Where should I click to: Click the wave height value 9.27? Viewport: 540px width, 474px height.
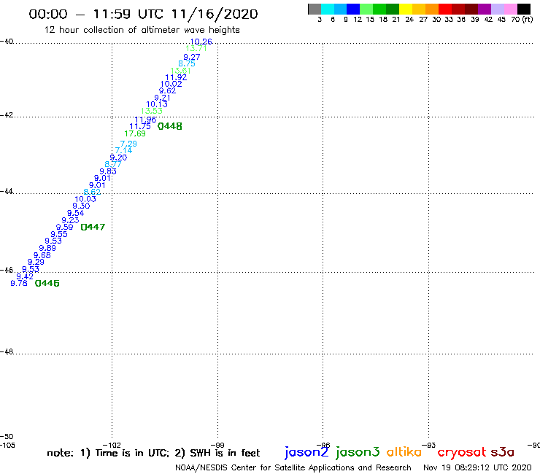(x=192, y=57)
